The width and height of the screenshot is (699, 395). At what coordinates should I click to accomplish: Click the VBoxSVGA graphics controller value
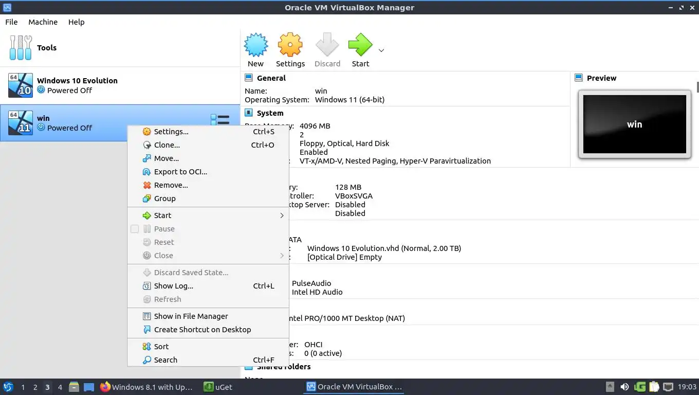tap(354, 196)
